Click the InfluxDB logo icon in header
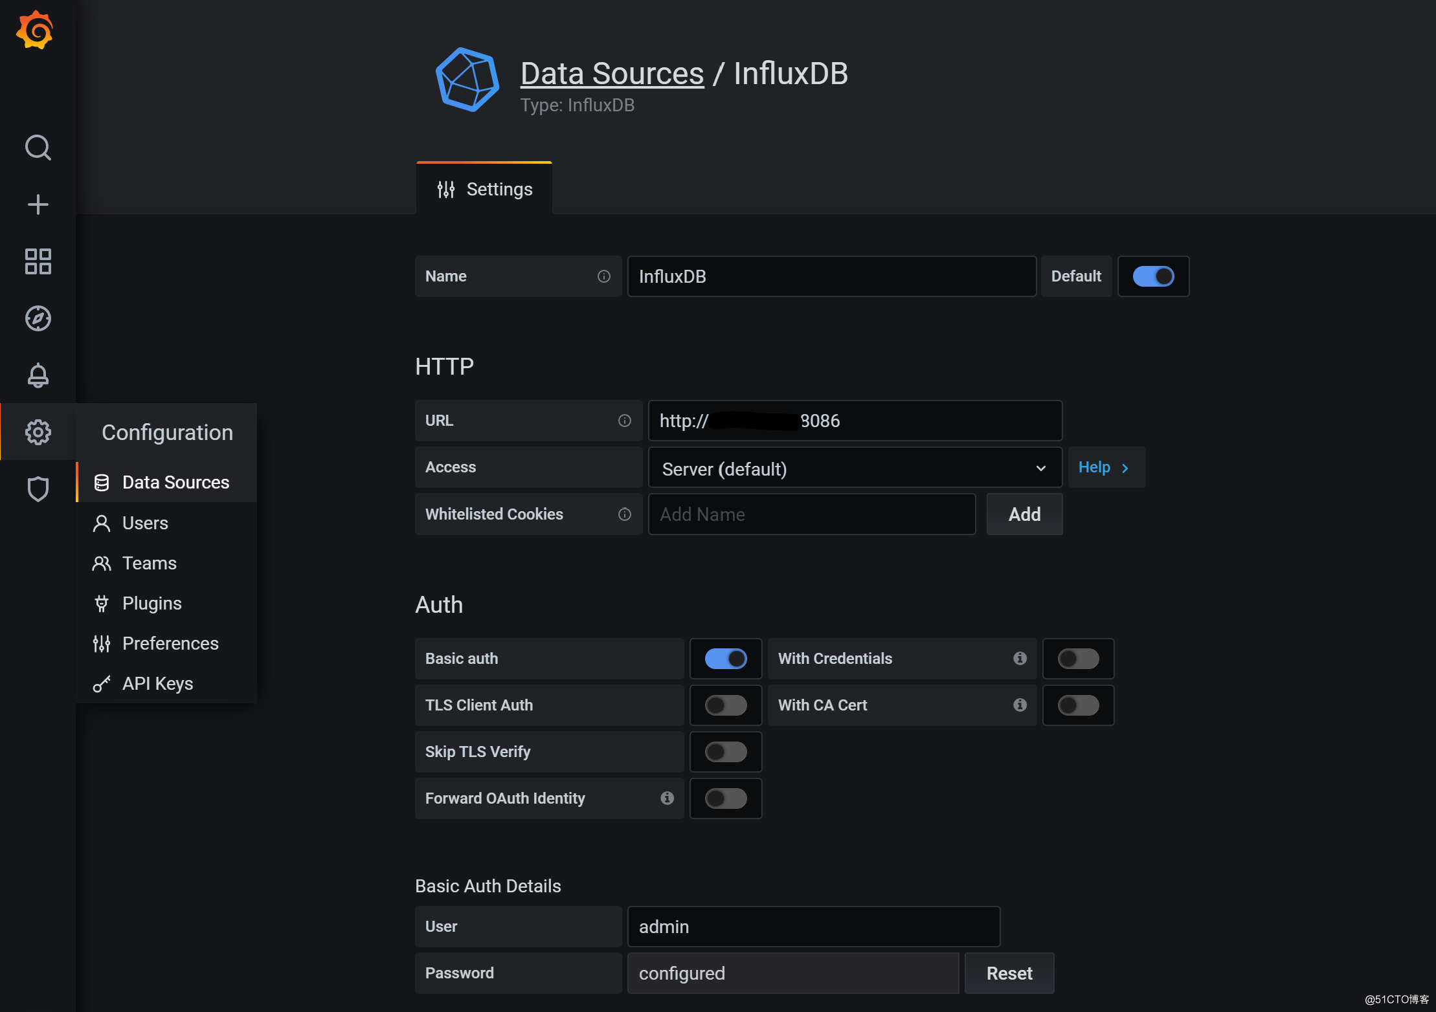Image resolution: width=1436 pixels, height=1012 pixels. [467, 80]
